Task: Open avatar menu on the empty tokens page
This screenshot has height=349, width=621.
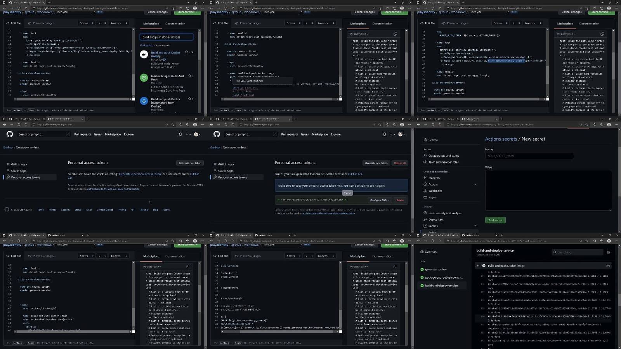Action: click(x=197, y=134)
